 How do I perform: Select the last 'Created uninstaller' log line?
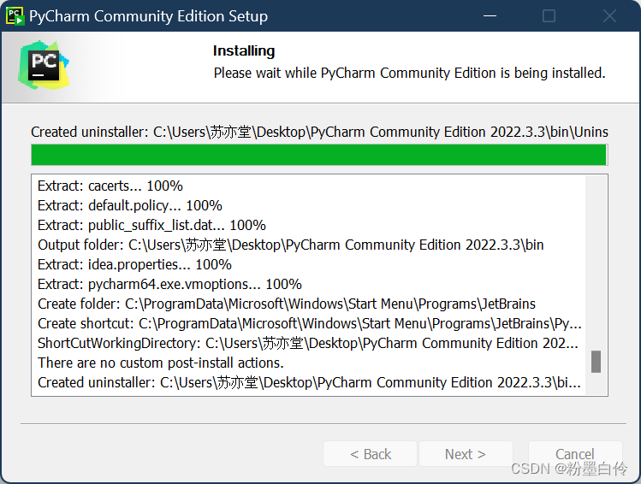[309, 382]
